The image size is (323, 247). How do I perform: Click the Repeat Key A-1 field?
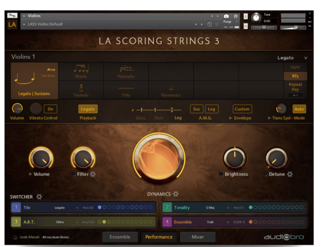pos(295,95)
